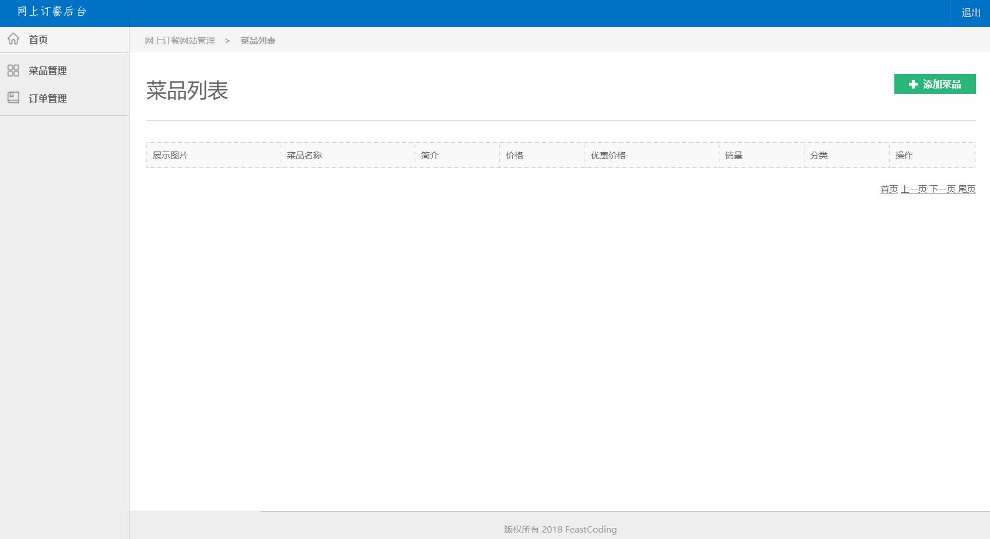Click the home icon in sidebar
Image resolution: width=990 pixels, height=539 pixels.
click(13, 39)
